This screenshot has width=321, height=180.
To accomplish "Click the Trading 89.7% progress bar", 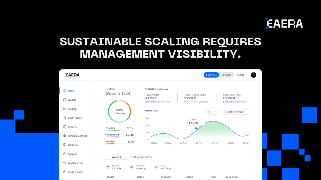I will click(x=120, y=130).
